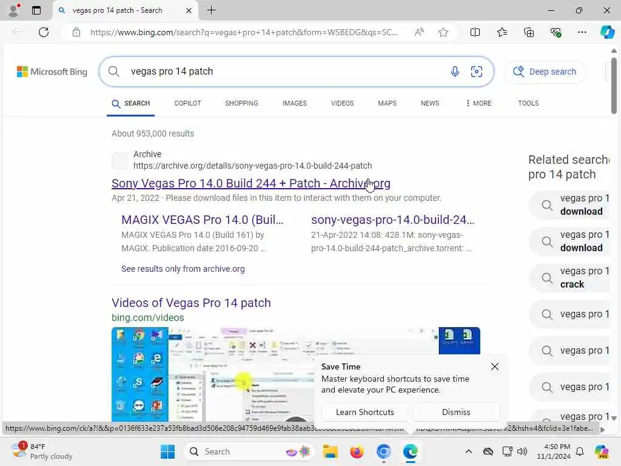Switch to the IMAGES tab
This screenshot has height=466, width=621.
pos(295,103)
